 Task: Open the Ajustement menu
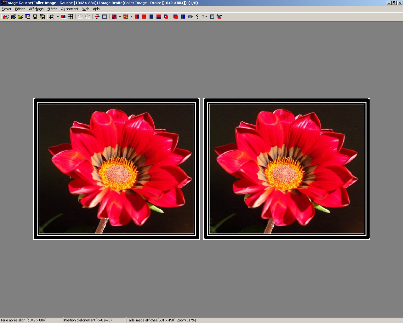pyautogui.click(x=70, y=9)
